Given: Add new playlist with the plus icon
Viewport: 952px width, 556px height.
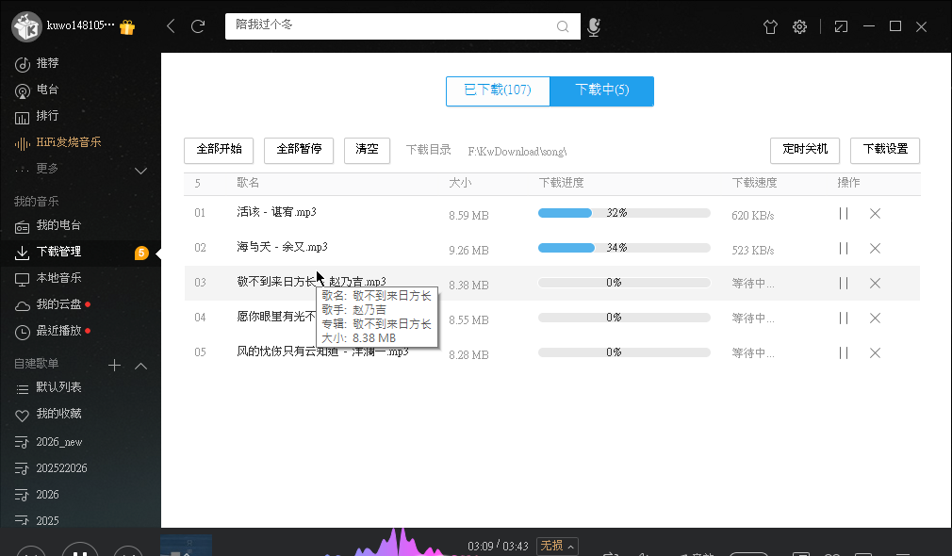Looking at the screenshot, I should pos(114,365).
